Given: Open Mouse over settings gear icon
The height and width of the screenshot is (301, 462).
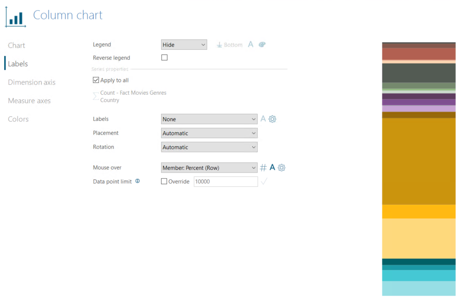Looking at the screenshot, I should (x=282, y=168).
